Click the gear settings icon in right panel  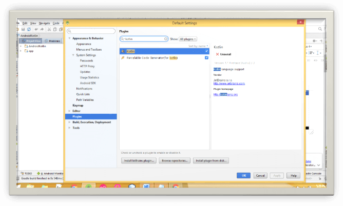[314, 41]
